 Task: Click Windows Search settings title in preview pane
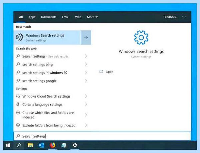tap(141, 51)
